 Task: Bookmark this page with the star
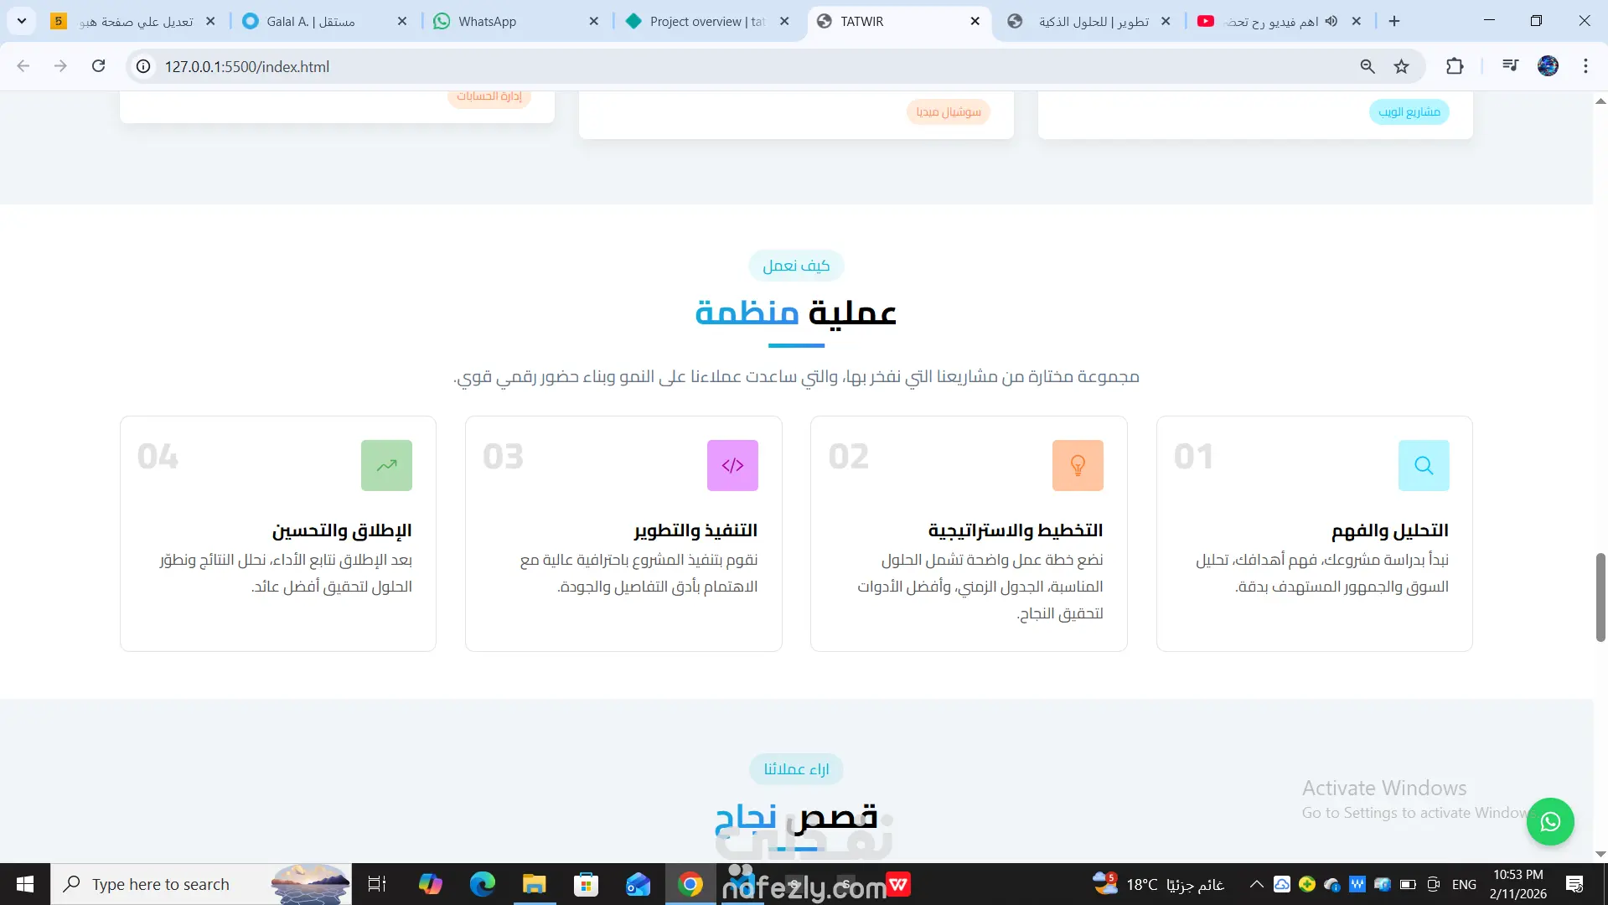(1401, 66)
